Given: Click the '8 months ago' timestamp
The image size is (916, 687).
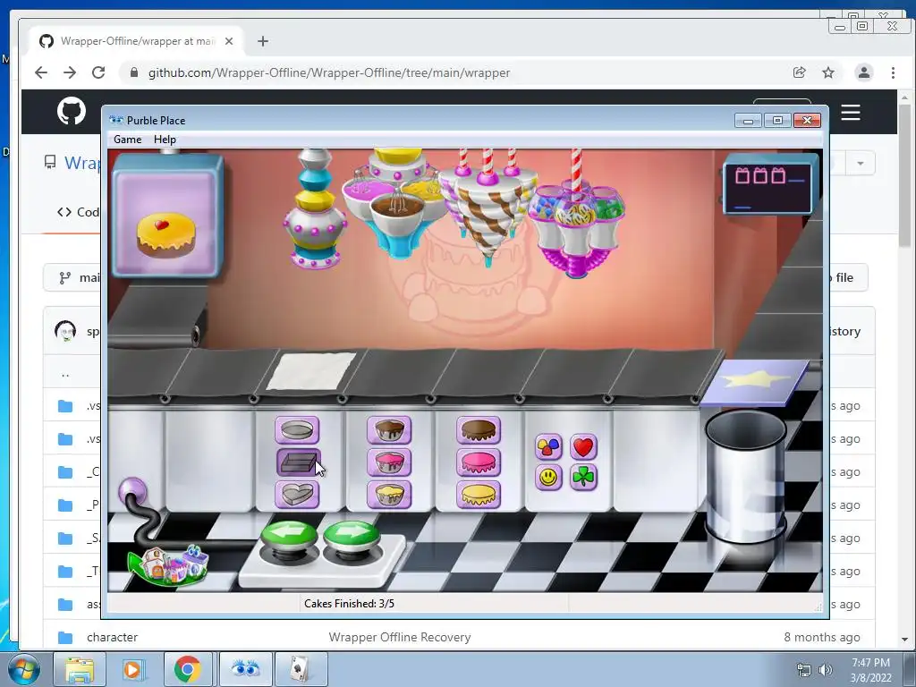Looking at the screenshot, I should point(821,637).
